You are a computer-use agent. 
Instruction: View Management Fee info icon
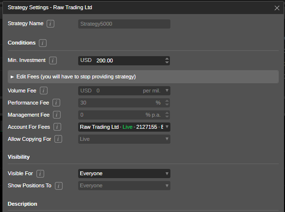tap(57, 115)
